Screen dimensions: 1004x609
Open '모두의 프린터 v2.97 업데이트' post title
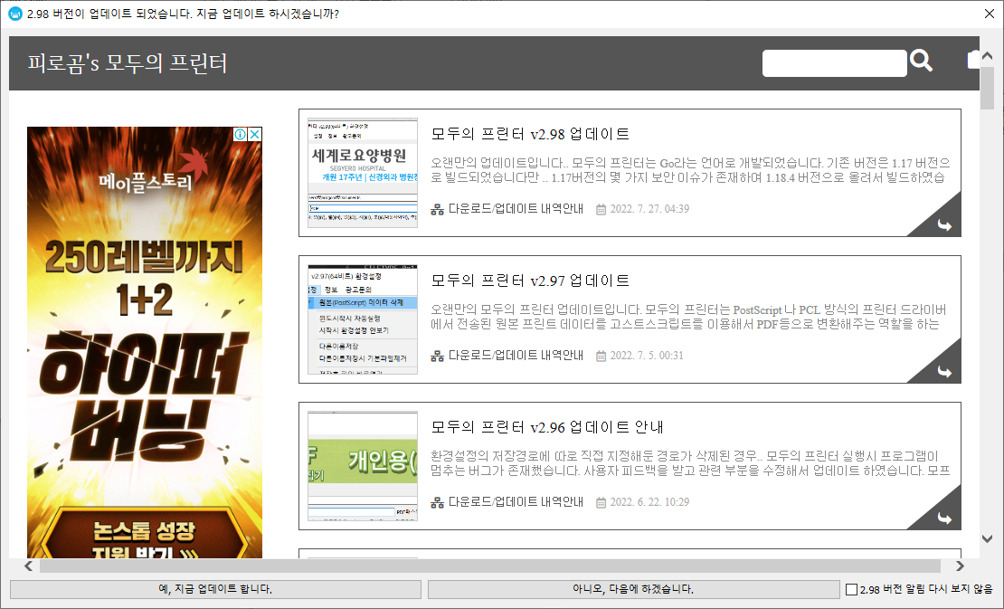[530, 281]
